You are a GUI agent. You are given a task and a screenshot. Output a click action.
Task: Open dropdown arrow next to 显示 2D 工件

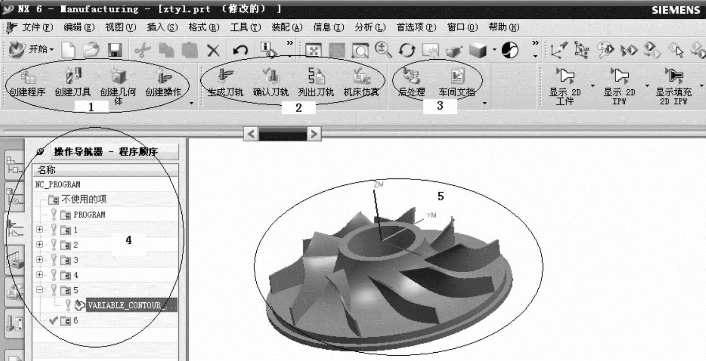[x=593, y=86]
